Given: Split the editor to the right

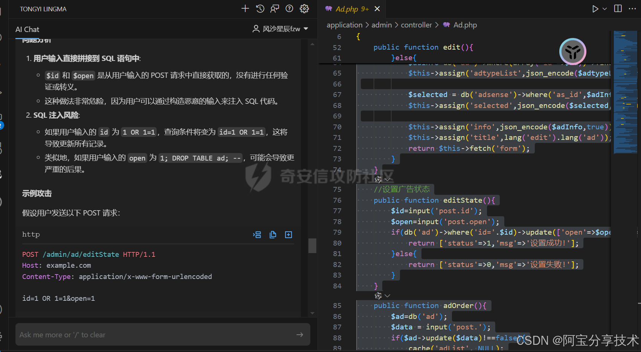Looking at the screenshot, I should pyautogui.click(x=618, y=9).
